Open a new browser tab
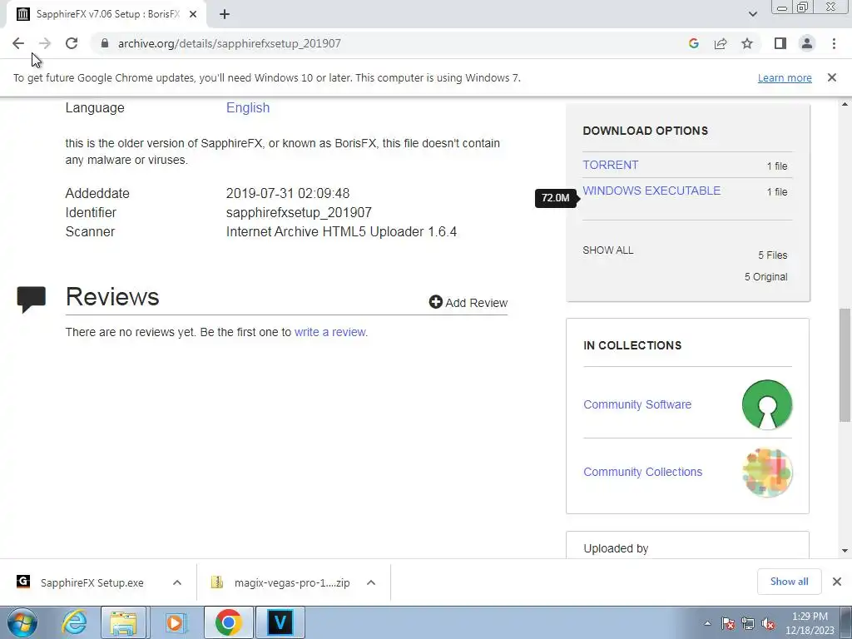 (225, 14)
